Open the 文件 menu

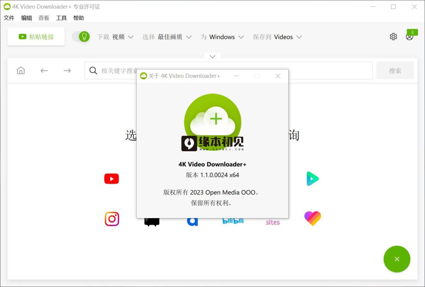click(x=9, y=18)
